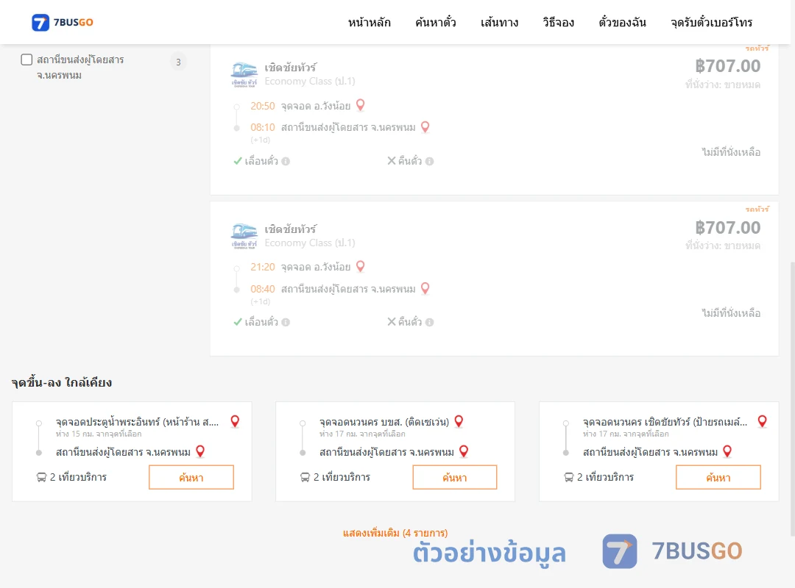Open จุดรับตั๋วเบอร์โทร navigation link
This screenshot has width=795, height=588.
click(x=711, y=22)
